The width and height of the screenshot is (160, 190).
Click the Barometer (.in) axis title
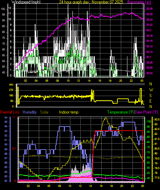pos(139,2)
